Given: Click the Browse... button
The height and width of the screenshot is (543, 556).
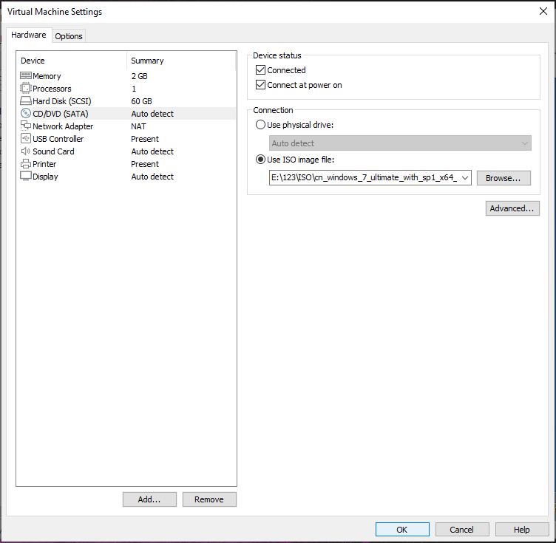Looking at the screenshot, I should pos(504,178).
